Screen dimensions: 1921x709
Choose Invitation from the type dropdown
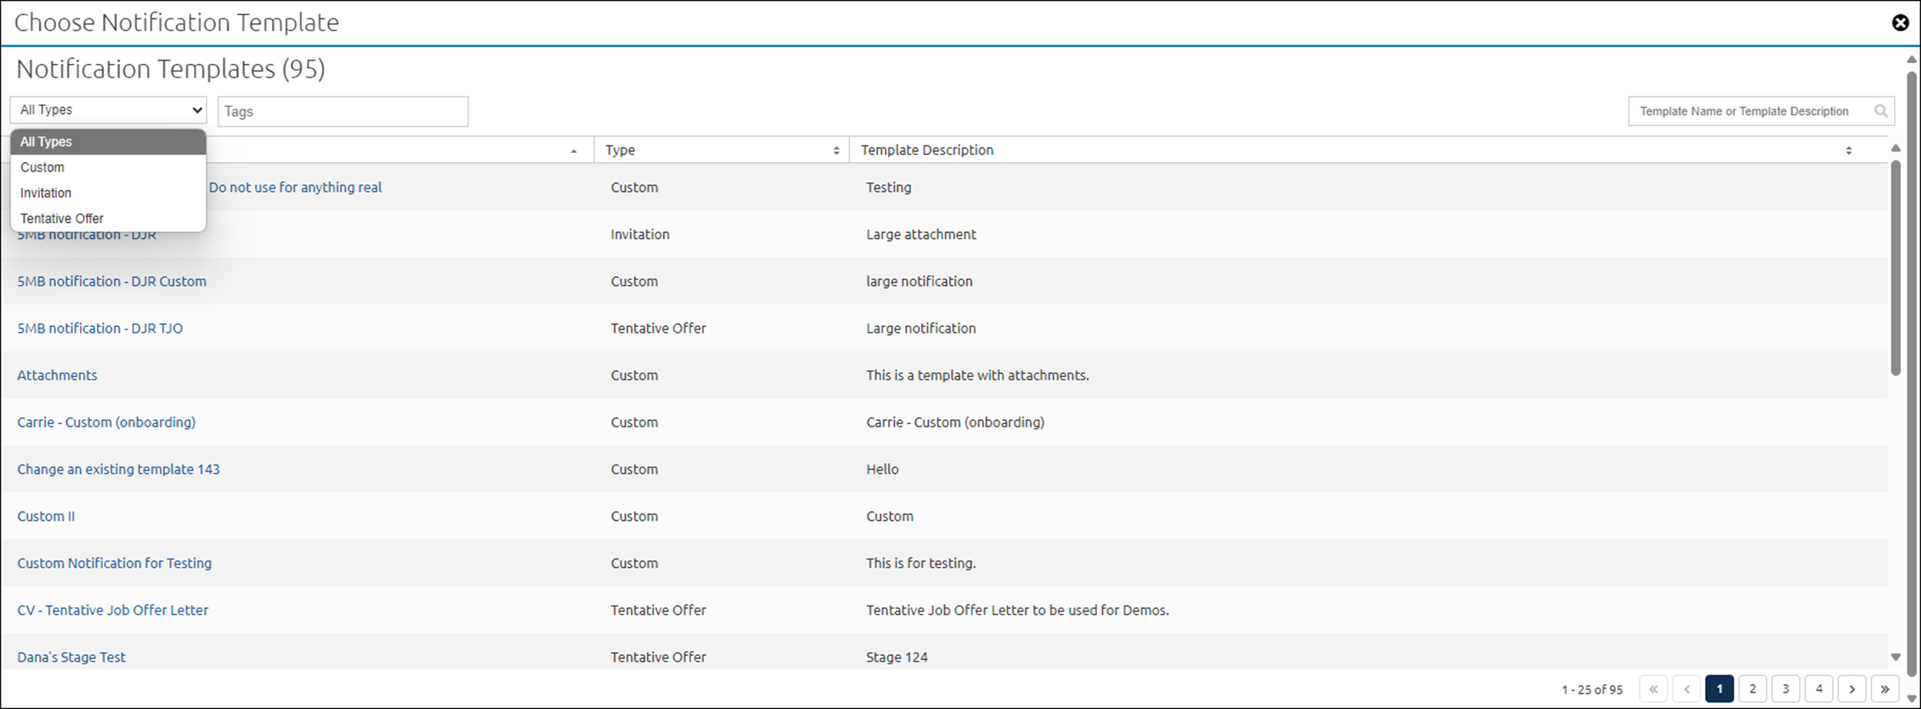(108, 193)
